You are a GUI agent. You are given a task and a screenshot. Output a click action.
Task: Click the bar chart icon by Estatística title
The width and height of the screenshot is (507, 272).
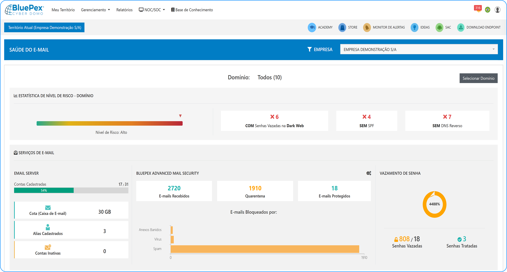[16, 96]
